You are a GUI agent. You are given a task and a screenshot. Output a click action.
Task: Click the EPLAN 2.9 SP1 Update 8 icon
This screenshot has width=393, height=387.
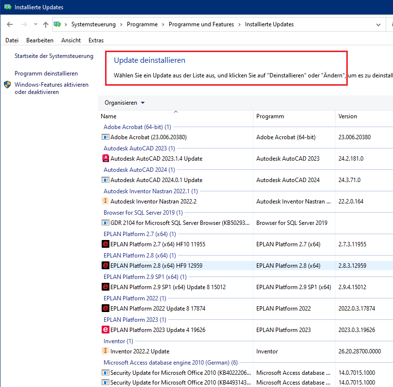tap(105, 287)
